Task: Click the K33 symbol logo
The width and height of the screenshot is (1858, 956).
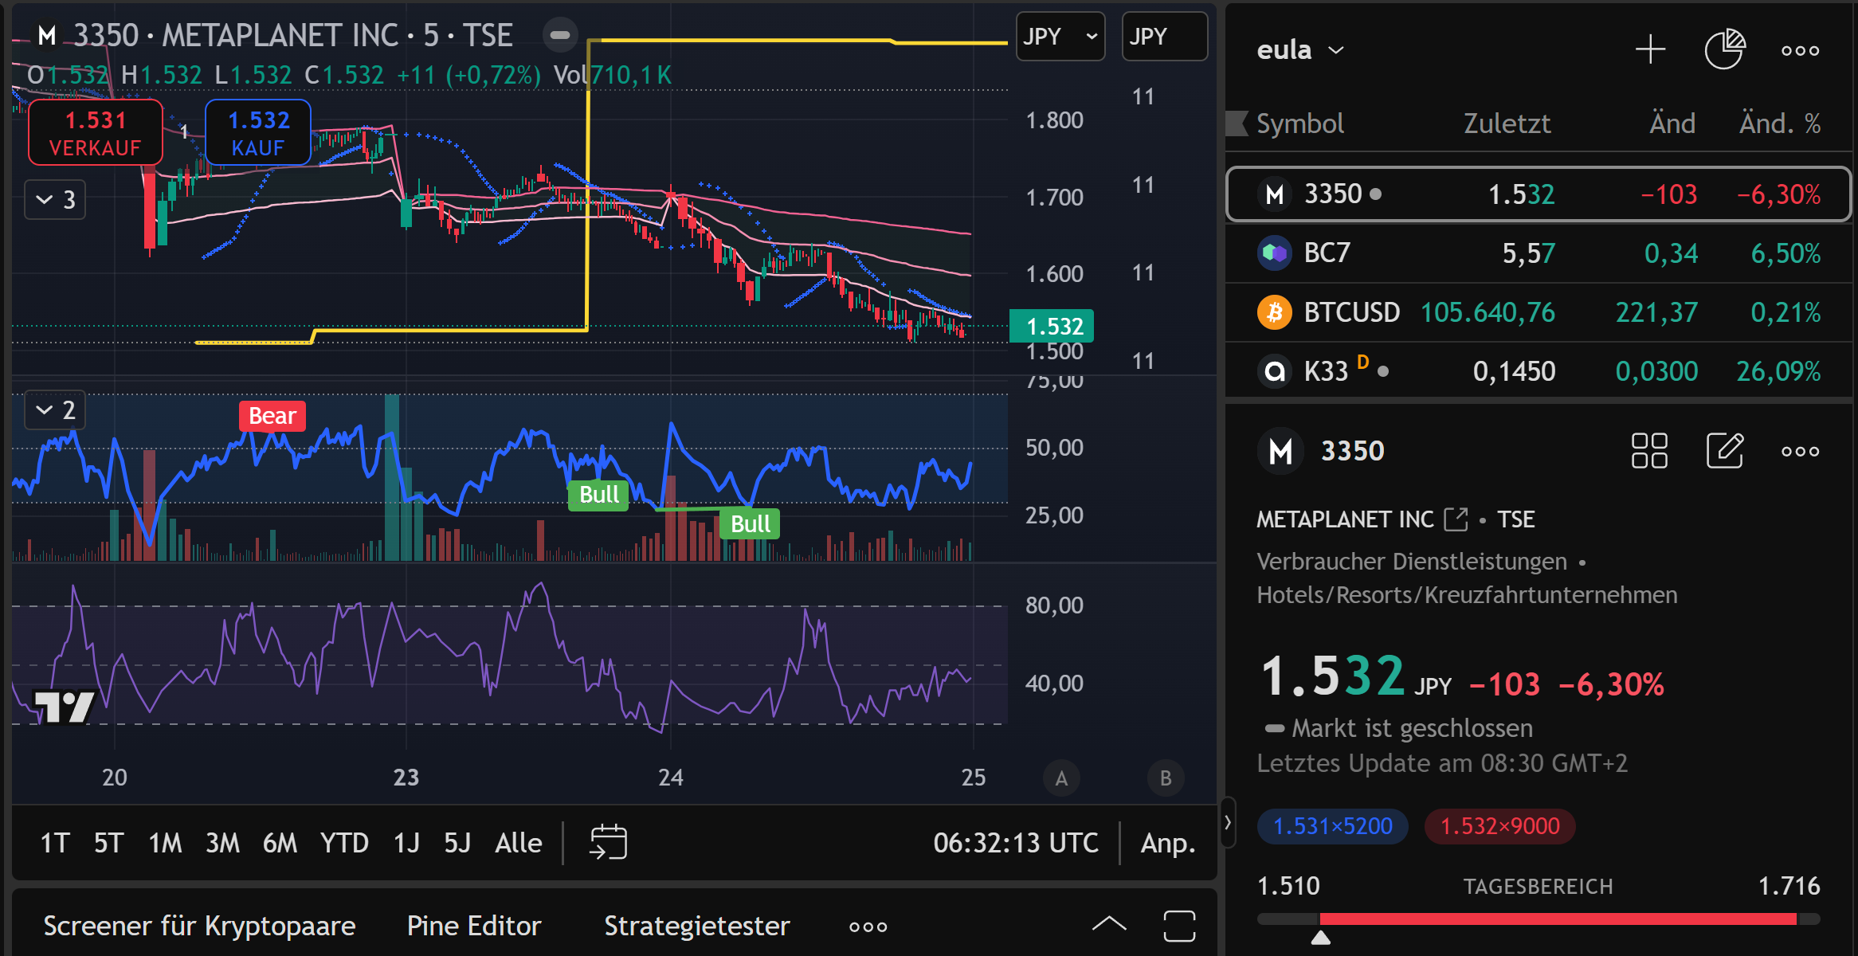Action: coord(1275,371)
